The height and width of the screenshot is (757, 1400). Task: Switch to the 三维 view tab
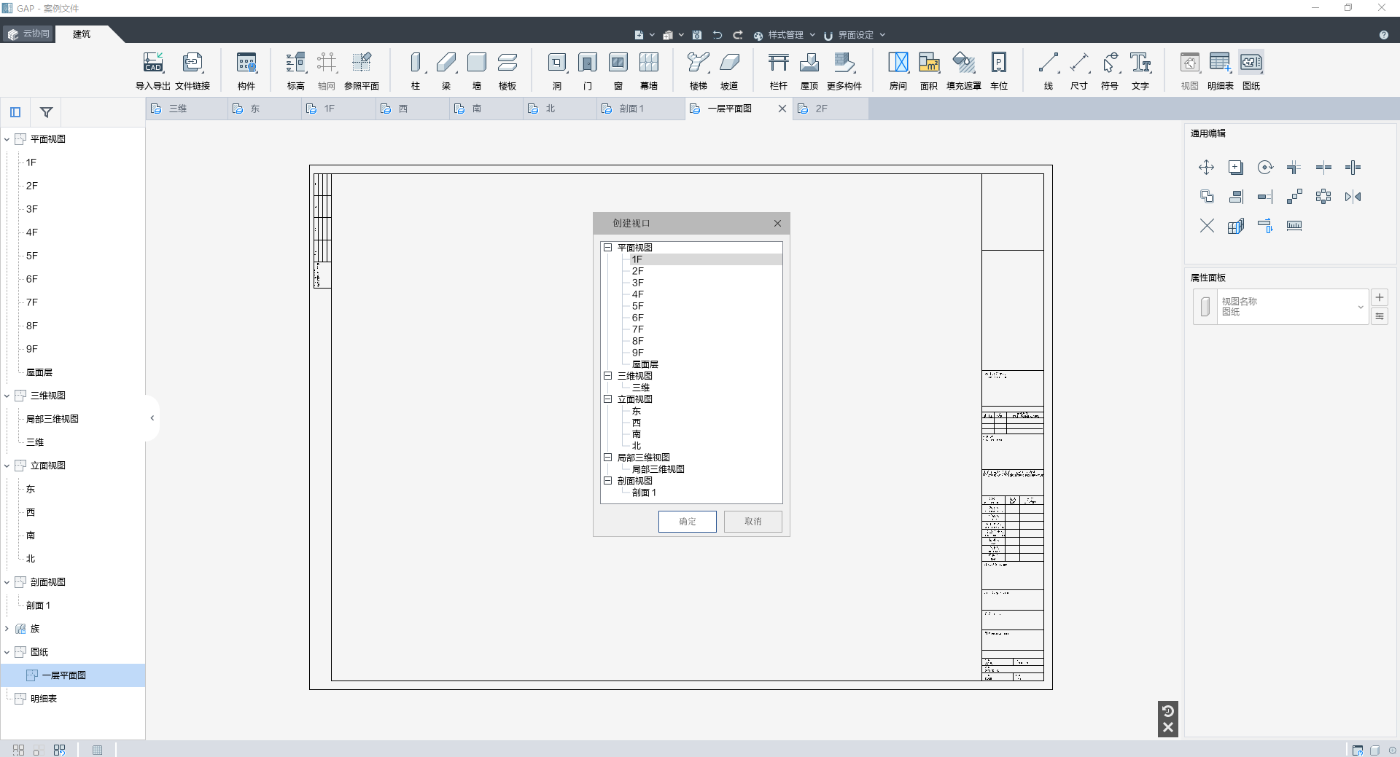187,109
